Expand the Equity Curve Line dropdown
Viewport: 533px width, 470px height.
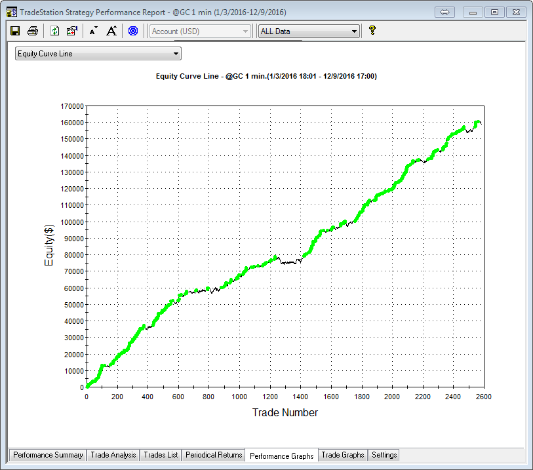tap(98, 54)
